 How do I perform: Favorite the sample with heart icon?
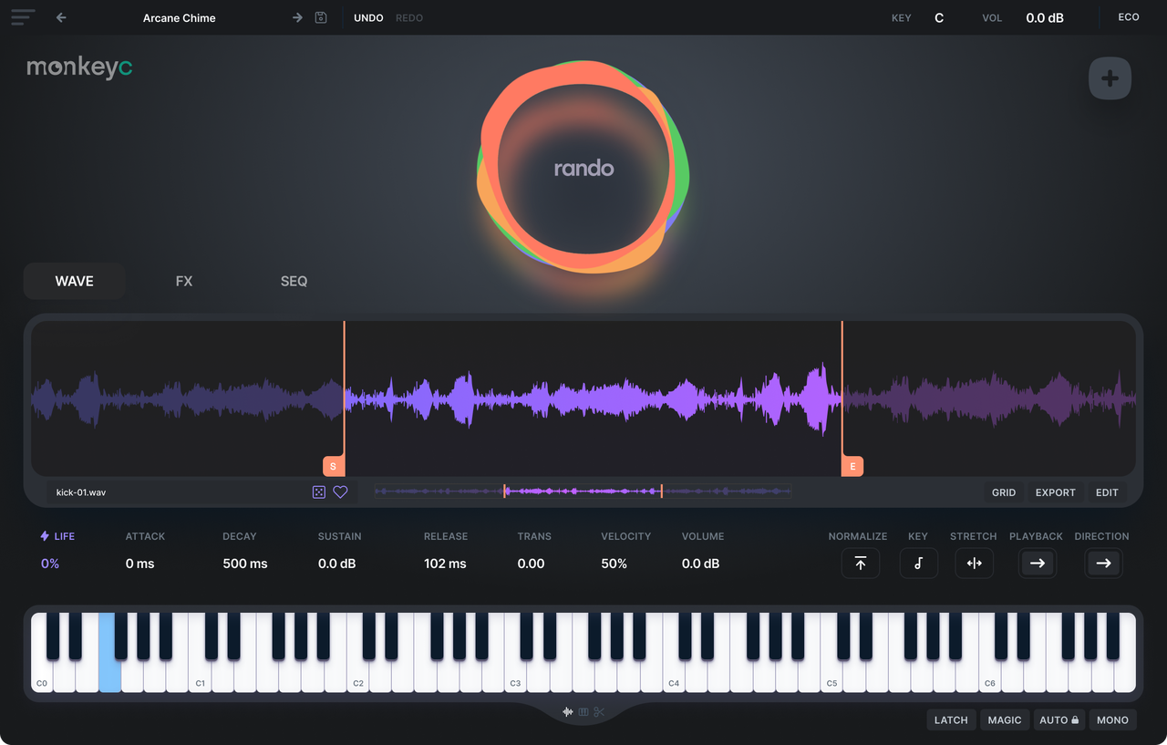tap(340, 492)
